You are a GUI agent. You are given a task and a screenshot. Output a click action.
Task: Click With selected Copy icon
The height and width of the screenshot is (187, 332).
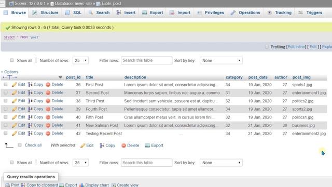coord(102,145)
